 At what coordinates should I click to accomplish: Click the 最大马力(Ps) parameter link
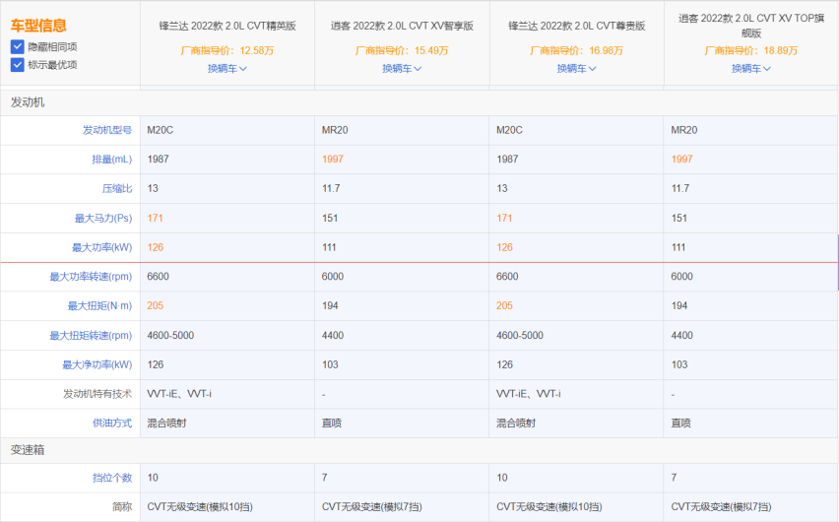[103, 218]
